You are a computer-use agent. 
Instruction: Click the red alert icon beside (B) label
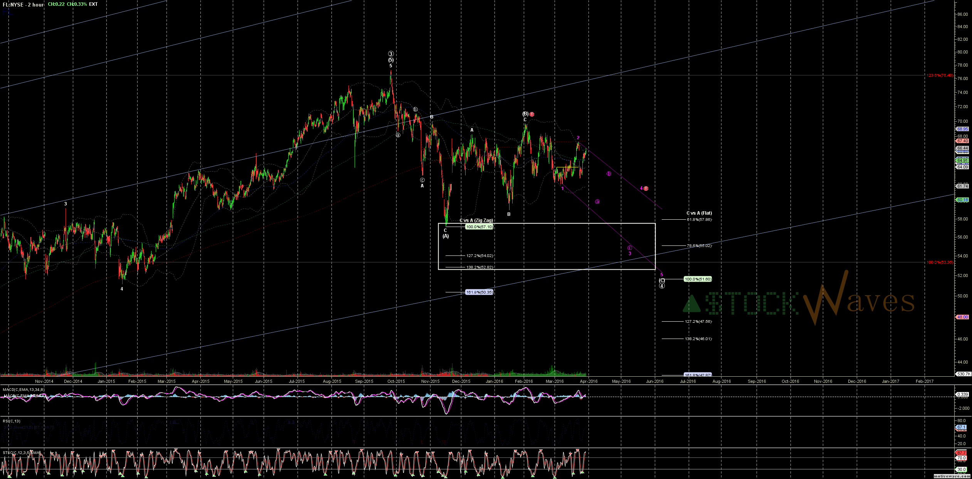532,114
